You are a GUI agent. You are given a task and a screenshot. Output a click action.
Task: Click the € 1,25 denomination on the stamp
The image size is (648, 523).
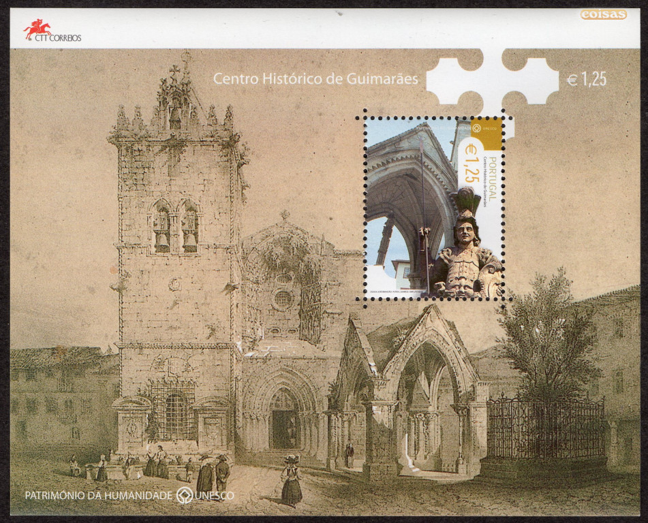click(x=470, y=163)
